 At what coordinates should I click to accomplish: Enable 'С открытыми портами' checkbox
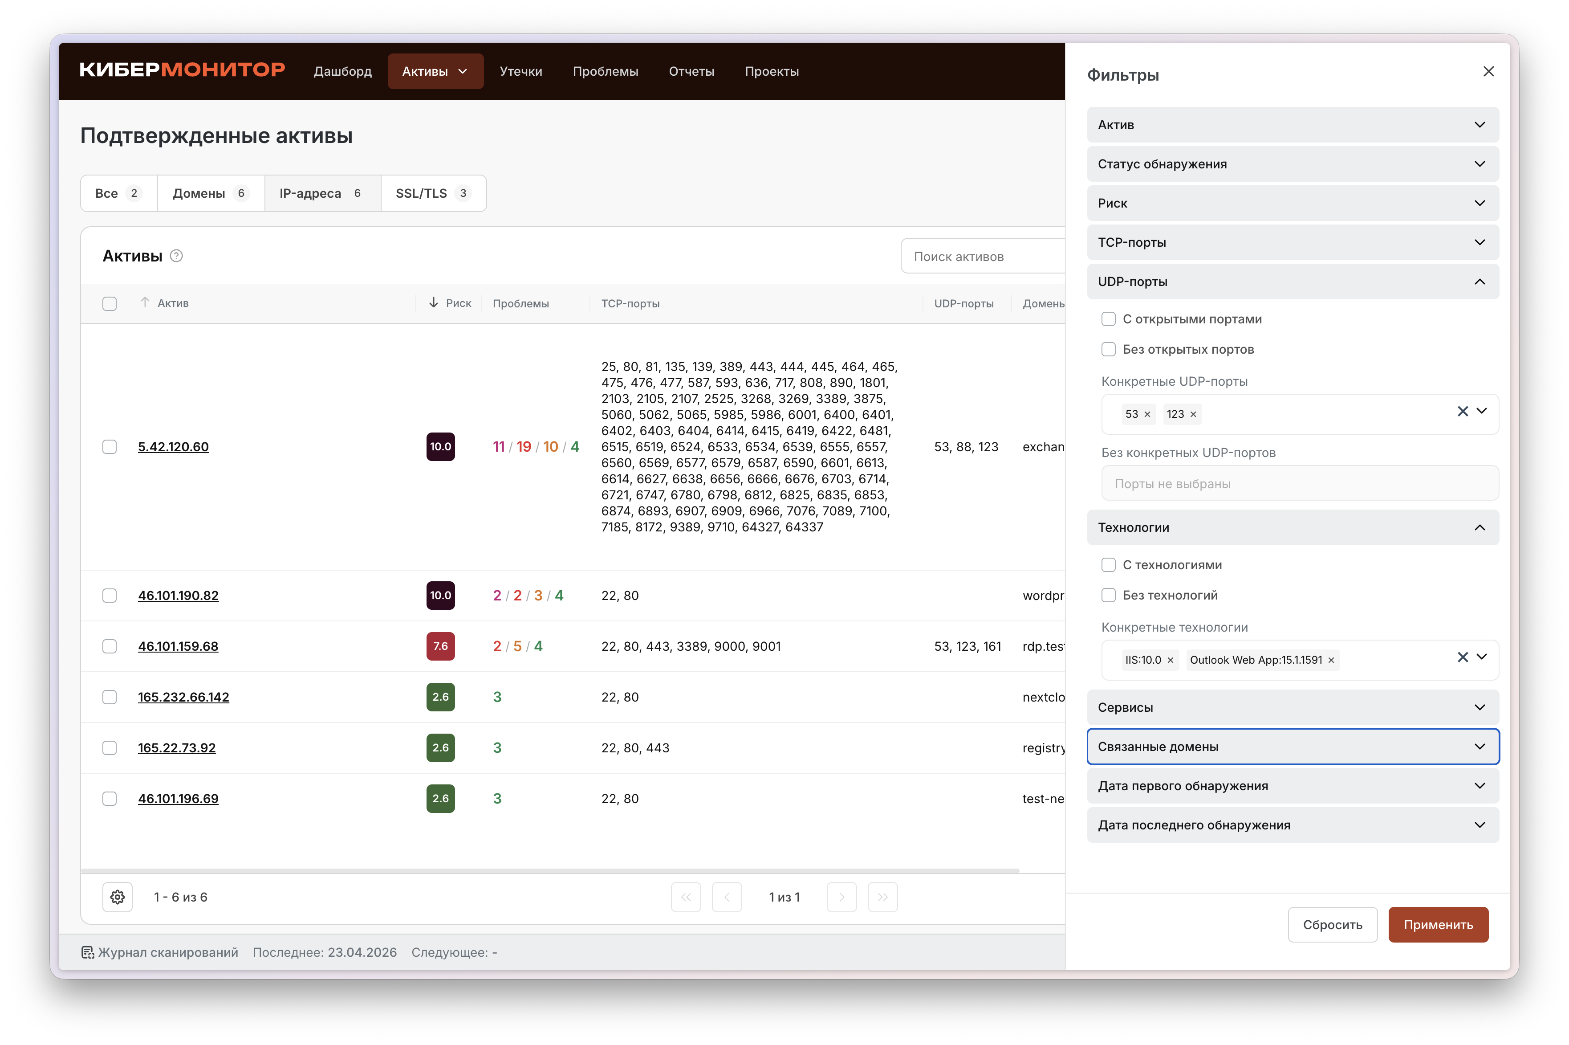pos(1108,319)
